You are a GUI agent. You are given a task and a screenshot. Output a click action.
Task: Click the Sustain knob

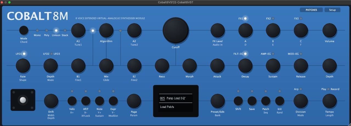coord(273,66)
